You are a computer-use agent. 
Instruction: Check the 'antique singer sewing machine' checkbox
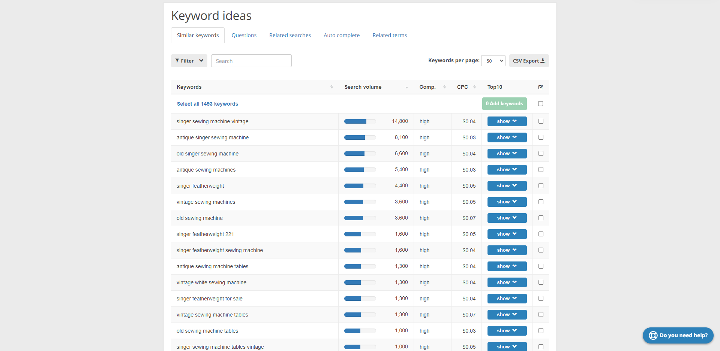540,137
